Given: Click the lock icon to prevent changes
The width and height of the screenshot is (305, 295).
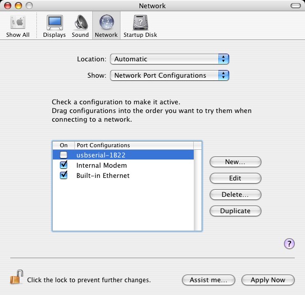Looking at the screenshot, I should [17, 277].
